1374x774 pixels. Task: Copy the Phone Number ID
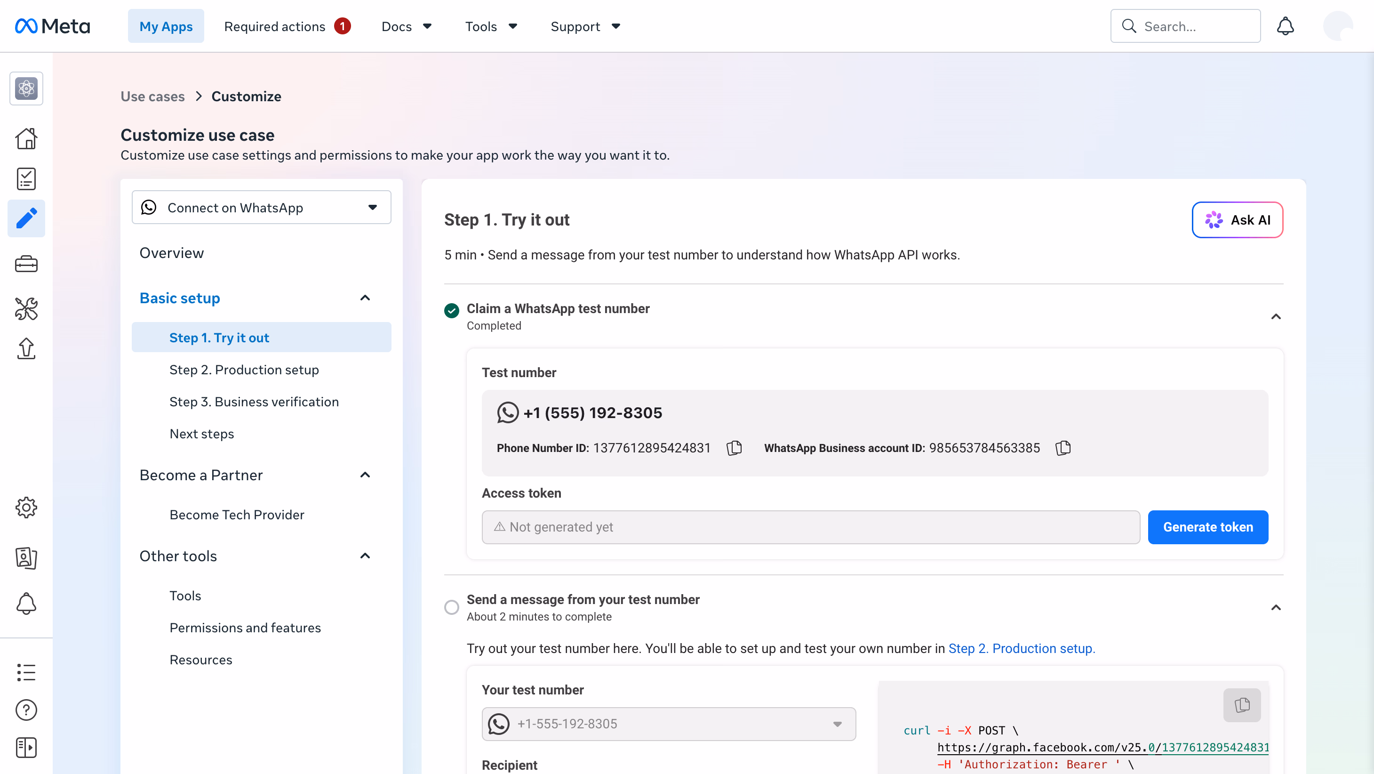734,448
